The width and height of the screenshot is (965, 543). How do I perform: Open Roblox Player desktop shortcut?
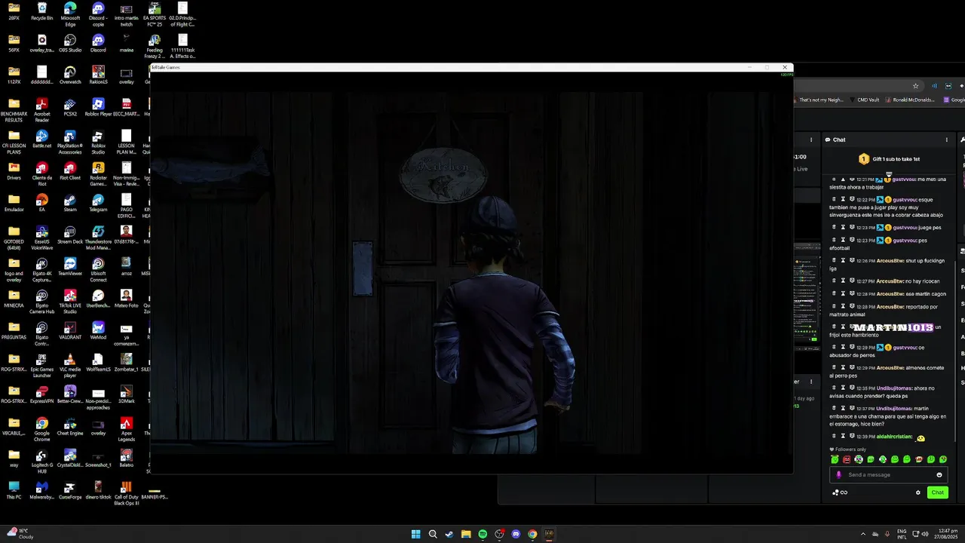pos(98,107)
